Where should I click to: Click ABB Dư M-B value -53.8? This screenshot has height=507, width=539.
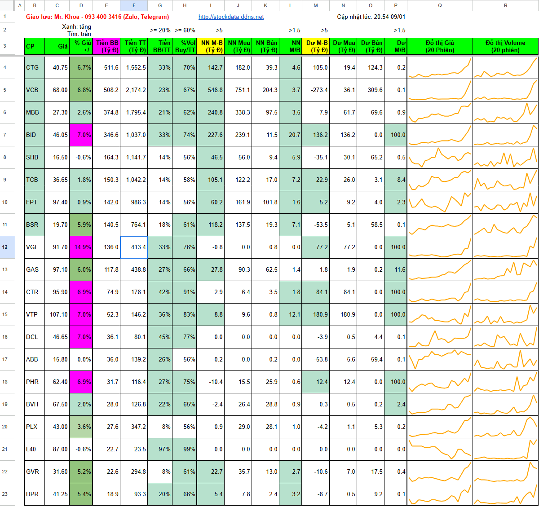coord(316,359)
